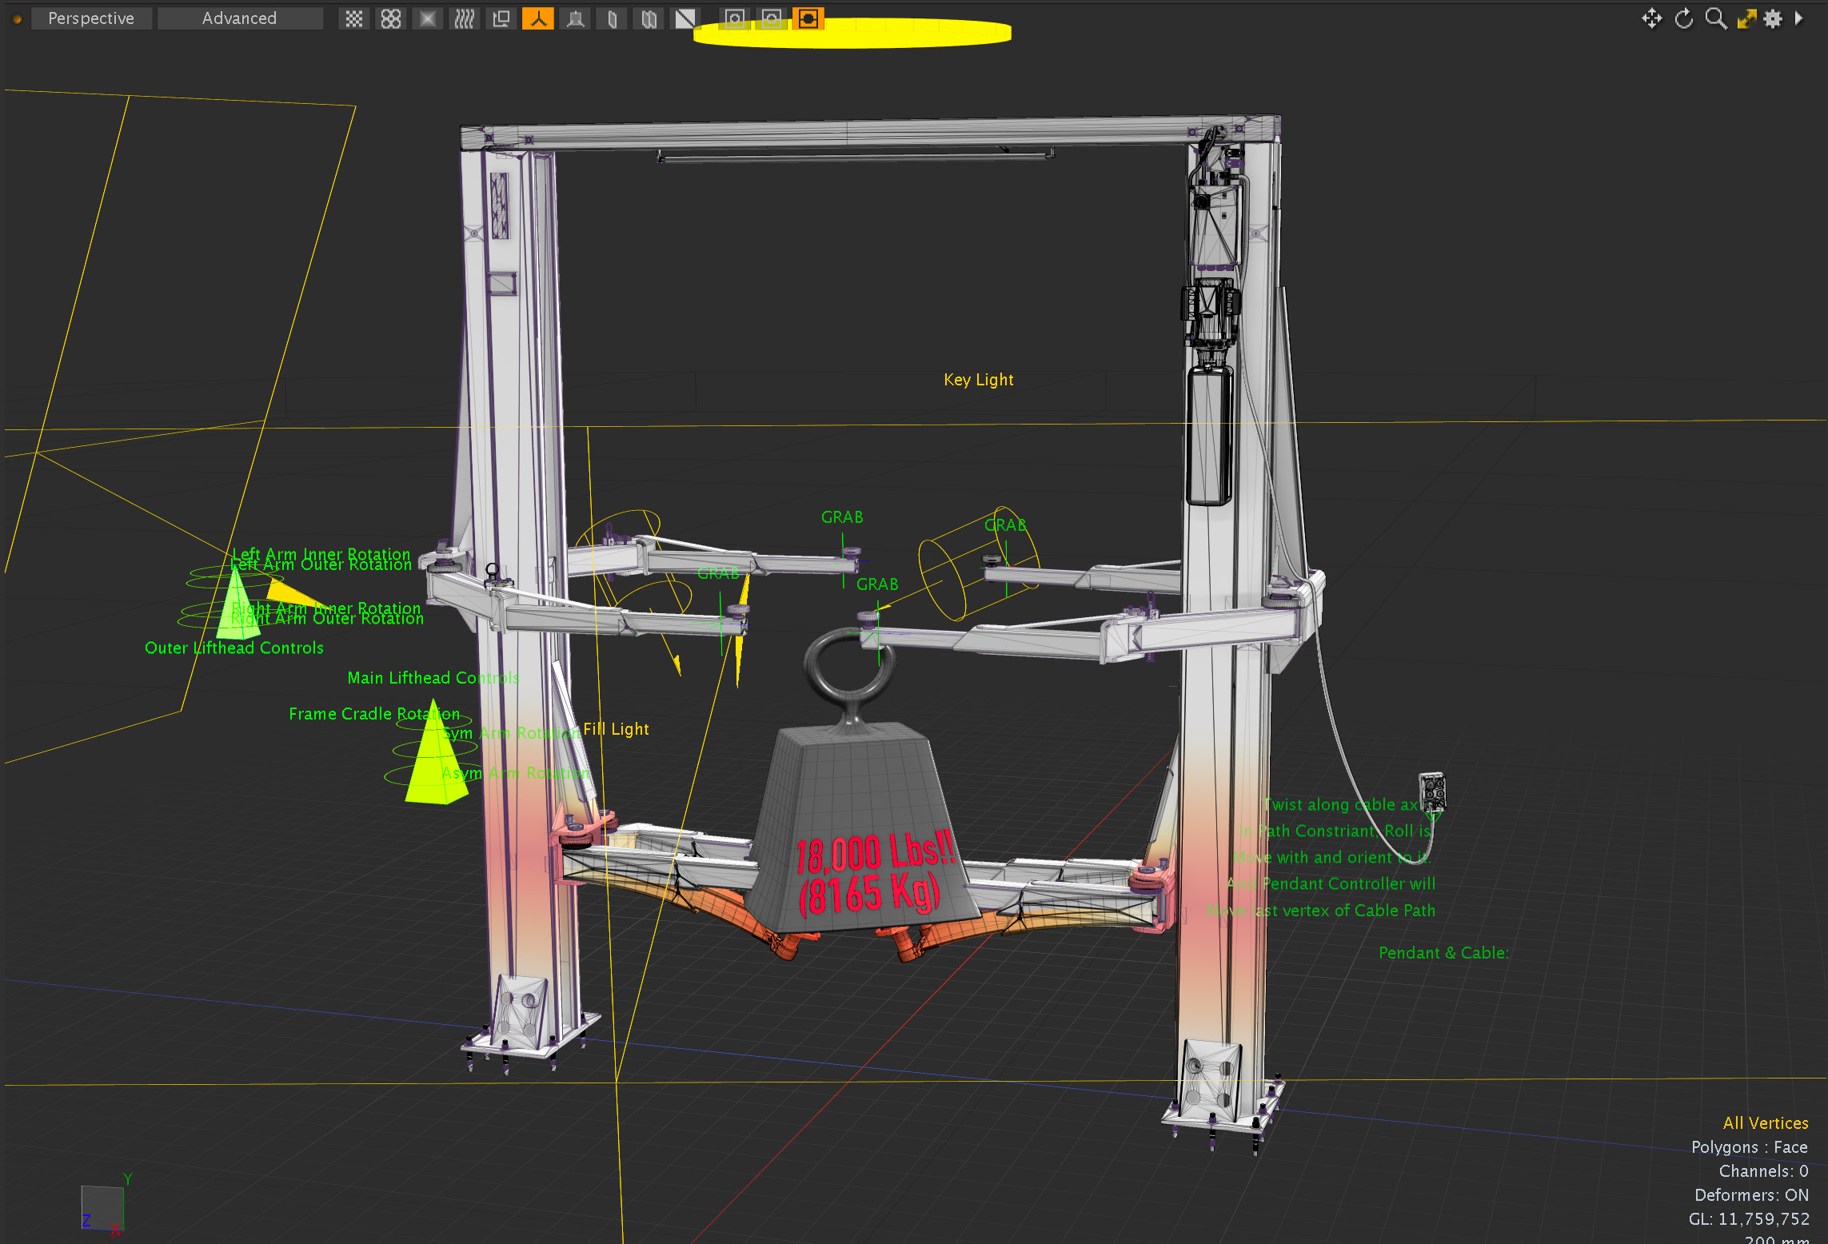Click the magnifying glass zoom icon top right
This screenshot has height=1244, width=1828.
point(1715,18)
